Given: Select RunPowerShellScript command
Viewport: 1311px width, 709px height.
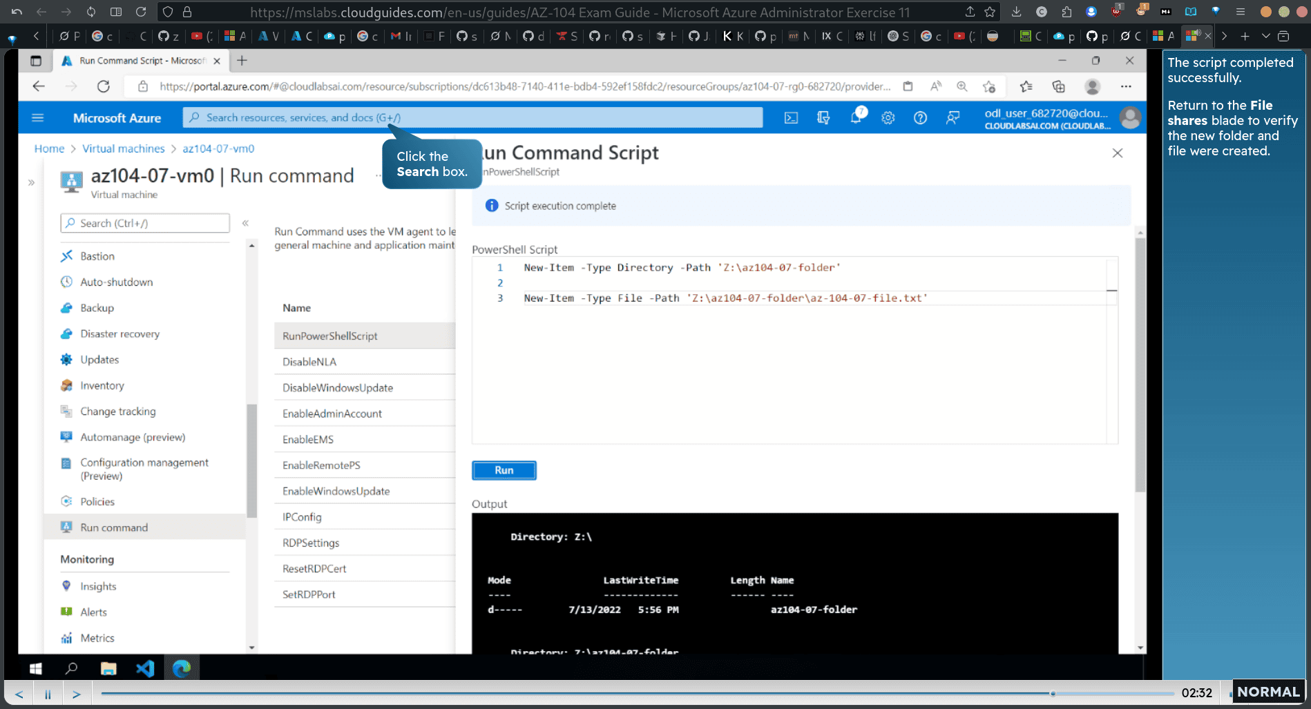Looking at the screenshot, I should 365,336.
